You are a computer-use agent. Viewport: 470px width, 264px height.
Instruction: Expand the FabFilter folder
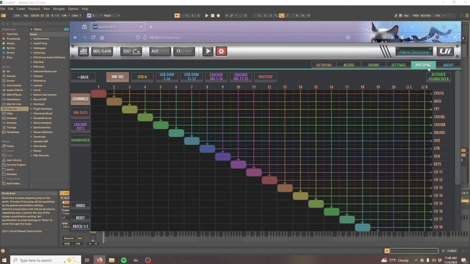32,62
